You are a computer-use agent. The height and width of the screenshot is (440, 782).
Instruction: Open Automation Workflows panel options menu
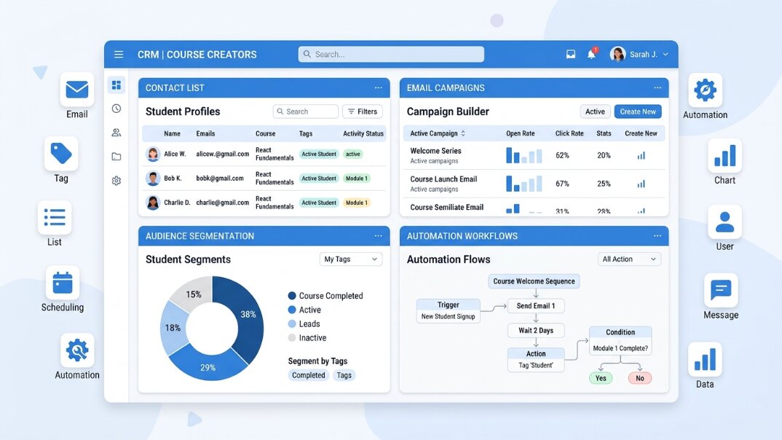coord(657,236)
